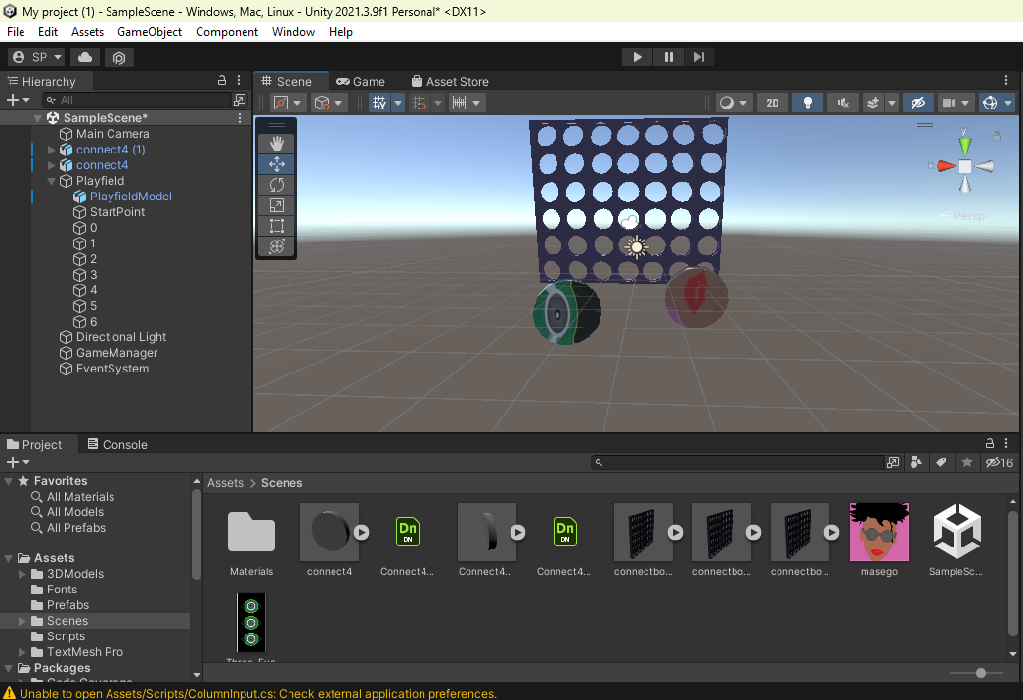Select the Rect transform tool
Screen dimensions: 1023x700
[x=277, y=227]
